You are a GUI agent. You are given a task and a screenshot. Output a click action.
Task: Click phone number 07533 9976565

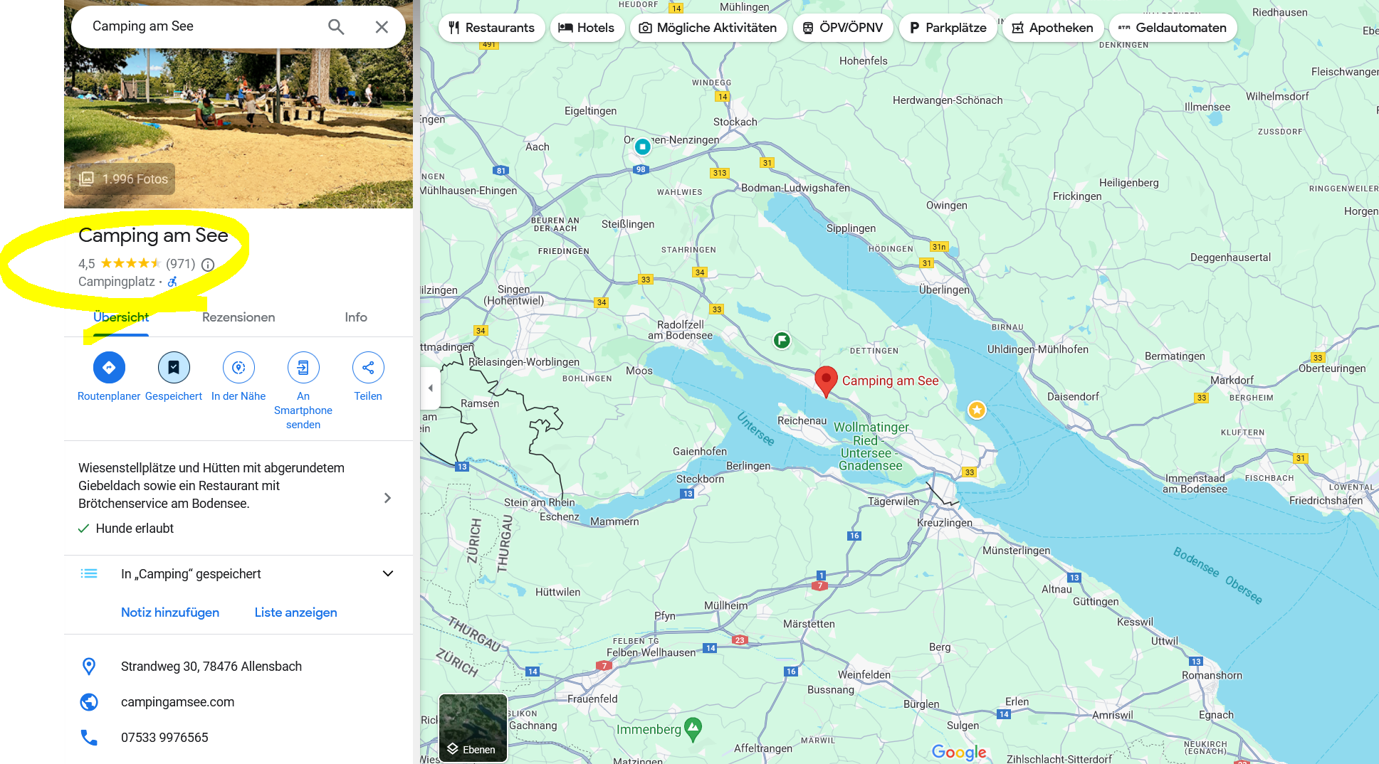pyautogui.click(x=164, y=738)
